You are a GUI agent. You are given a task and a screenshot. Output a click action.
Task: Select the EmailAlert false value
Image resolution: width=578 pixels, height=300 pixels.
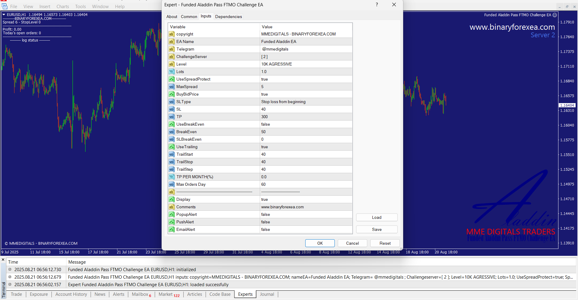pyautogui.click(x=306, y=230)
